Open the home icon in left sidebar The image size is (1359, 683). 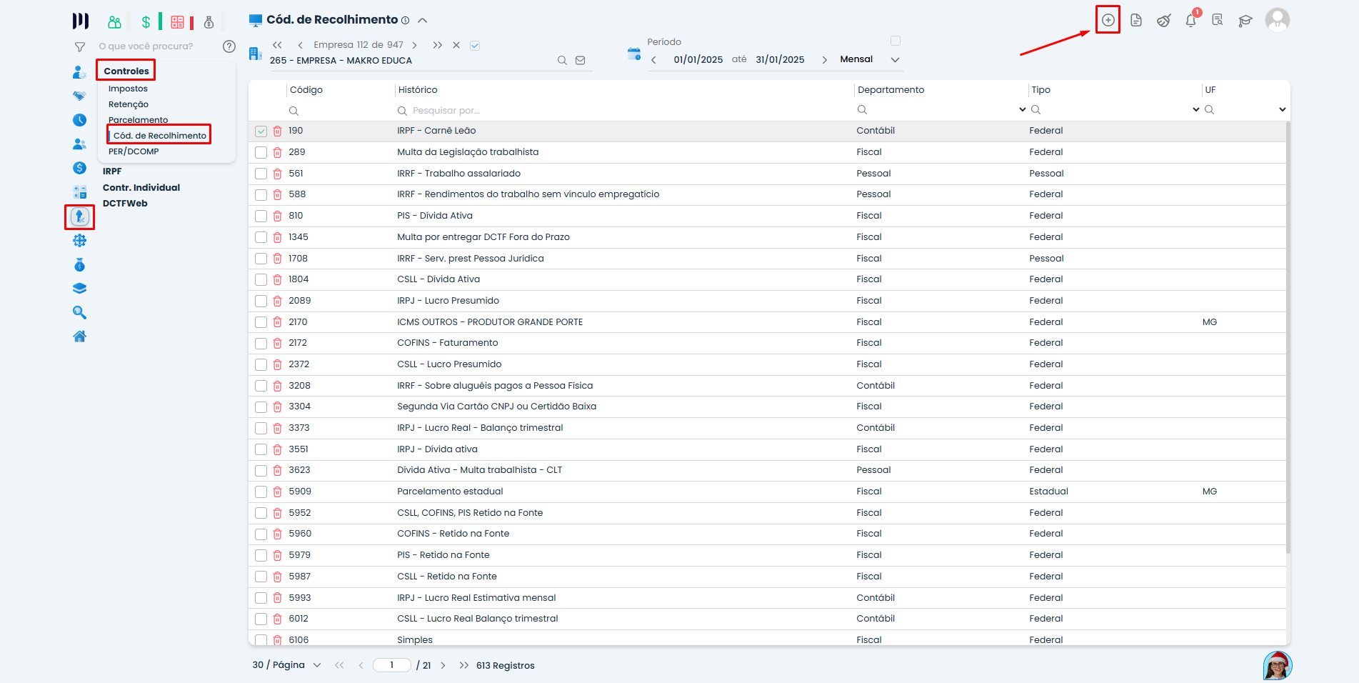point(79,336)
